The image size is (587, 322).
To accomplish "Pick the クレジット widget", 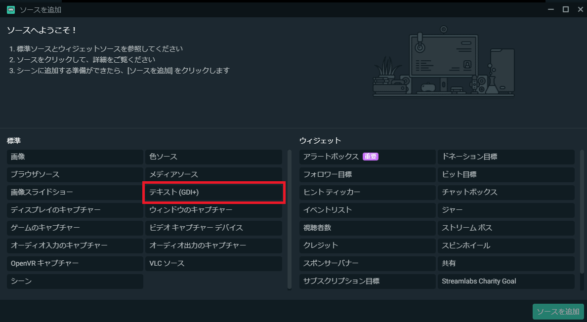I will pyautogui.click(x=368, y=246).
